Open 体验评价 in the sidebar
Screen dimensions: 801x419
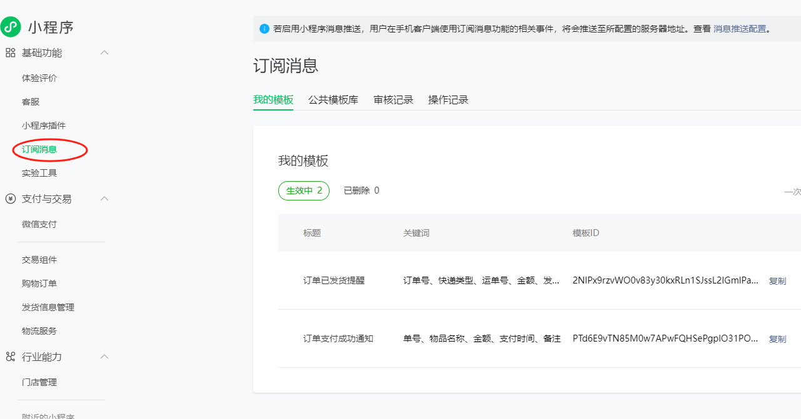39,78
